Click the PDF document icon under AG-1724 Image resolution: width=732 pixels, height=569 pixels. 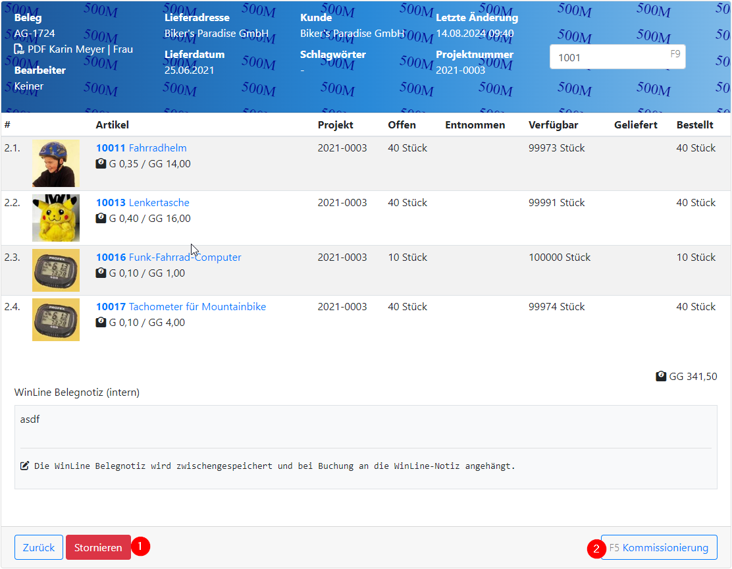tap(19, 49)
